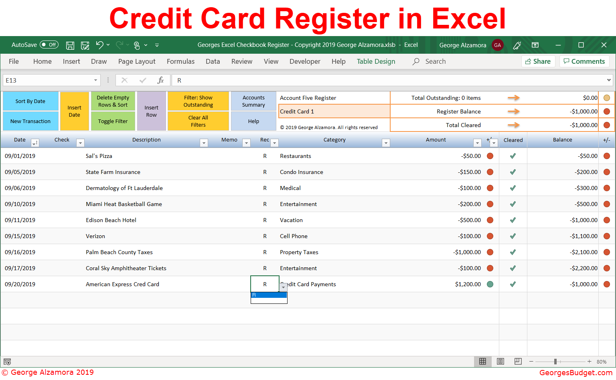Viewport: 616px width, 380px height.
Task: Click Record Macro icon in status bar
Action: 7,362
